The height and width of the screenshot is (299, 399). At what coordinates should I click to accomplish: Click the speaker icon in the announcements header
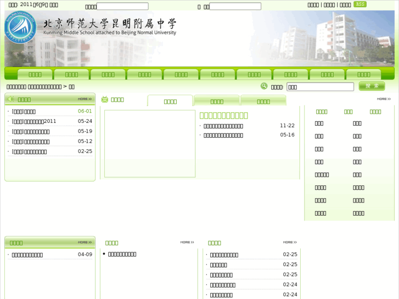[x=11, y=99]
